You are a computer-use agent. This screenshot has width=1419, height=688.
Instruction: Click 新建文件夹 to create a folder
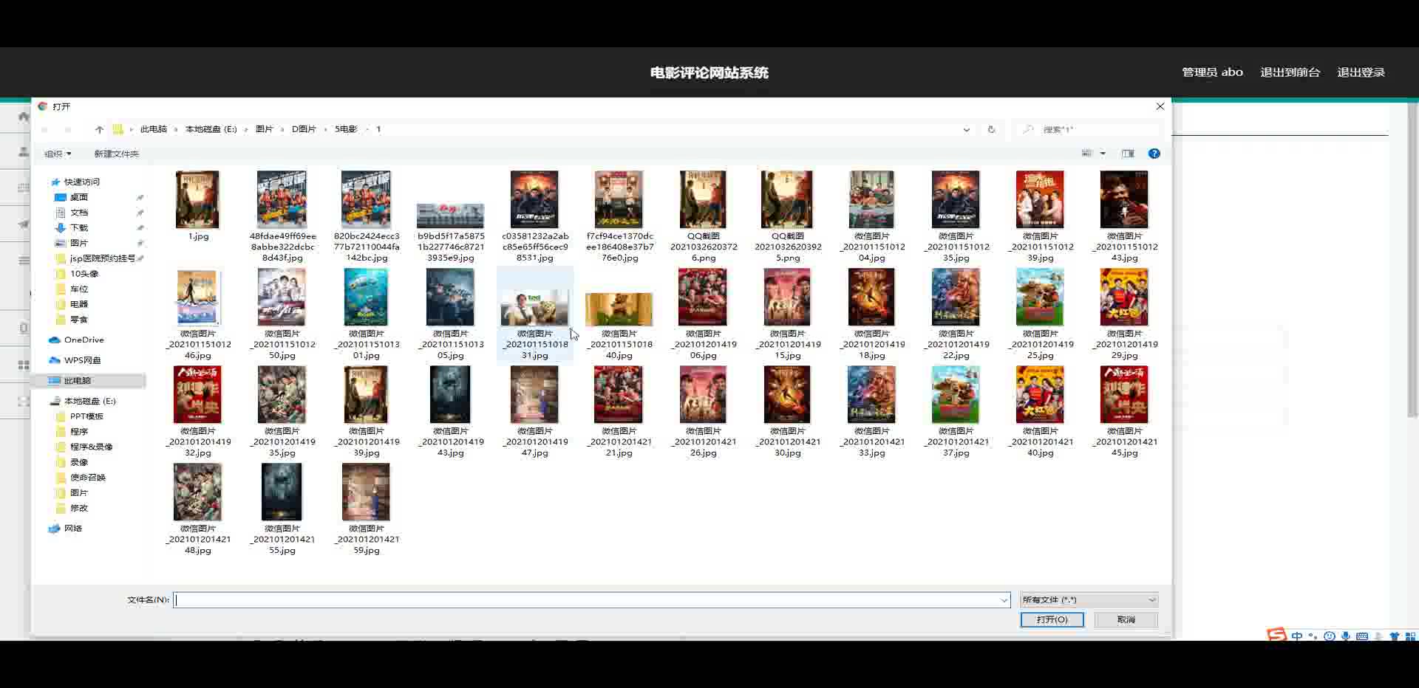coord(116,154)
